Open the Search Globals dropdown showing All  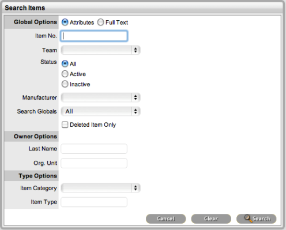(100, 111)
